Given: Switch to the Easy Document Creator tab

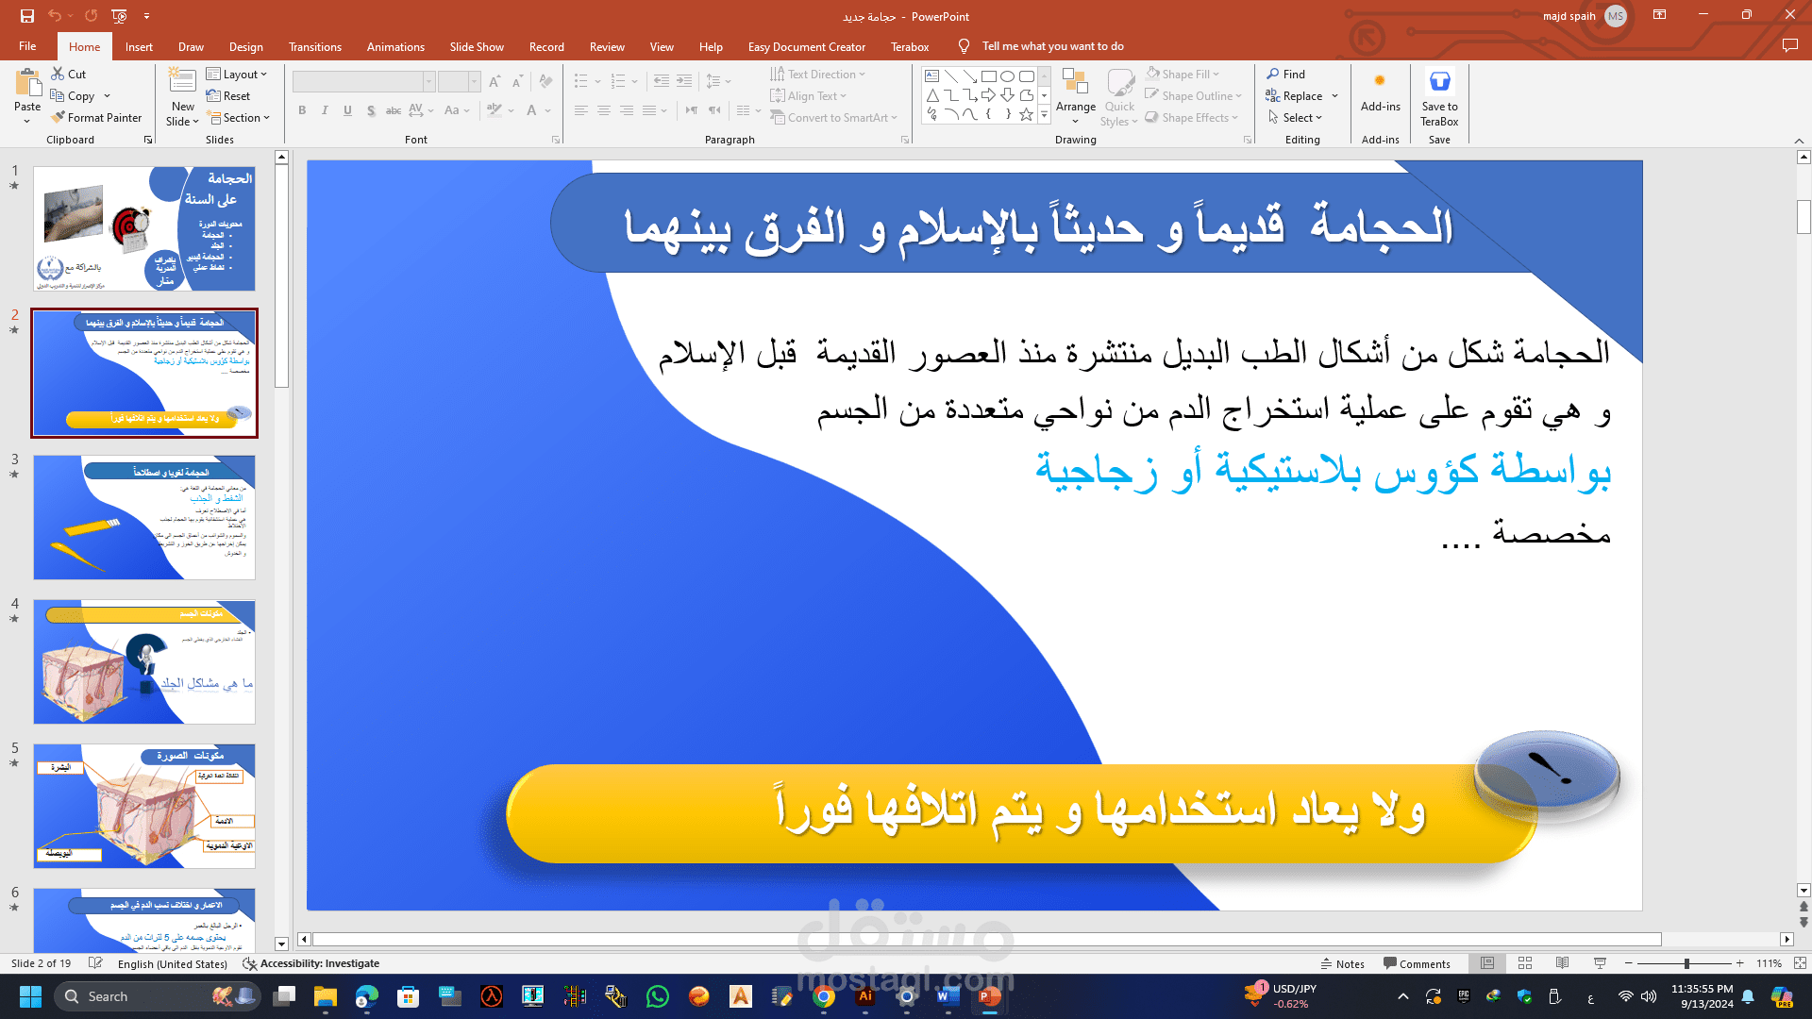Looking at the screenshot, I should tap(806, 46).
